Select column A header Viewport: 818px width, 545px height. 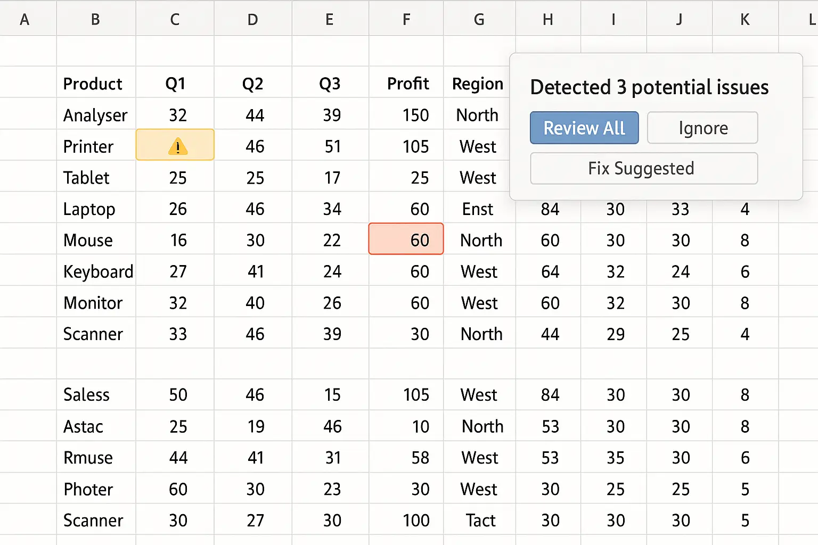pyautogui.click(x=24, y=19)
